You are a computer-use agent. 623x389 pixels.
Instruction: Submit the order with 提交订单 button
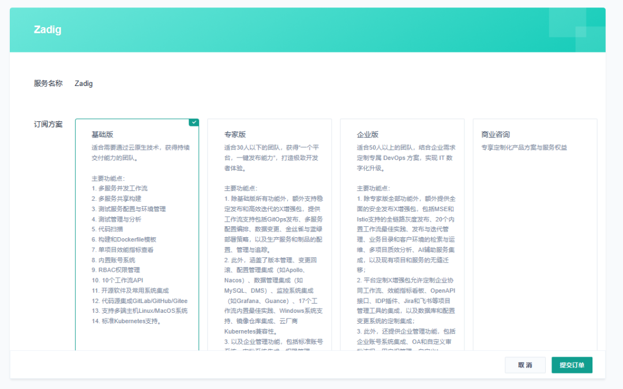(x=572, y=365)
